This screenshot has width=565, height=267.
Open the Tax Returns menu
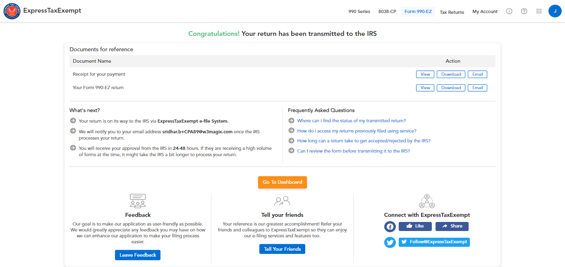coord(452,12)
